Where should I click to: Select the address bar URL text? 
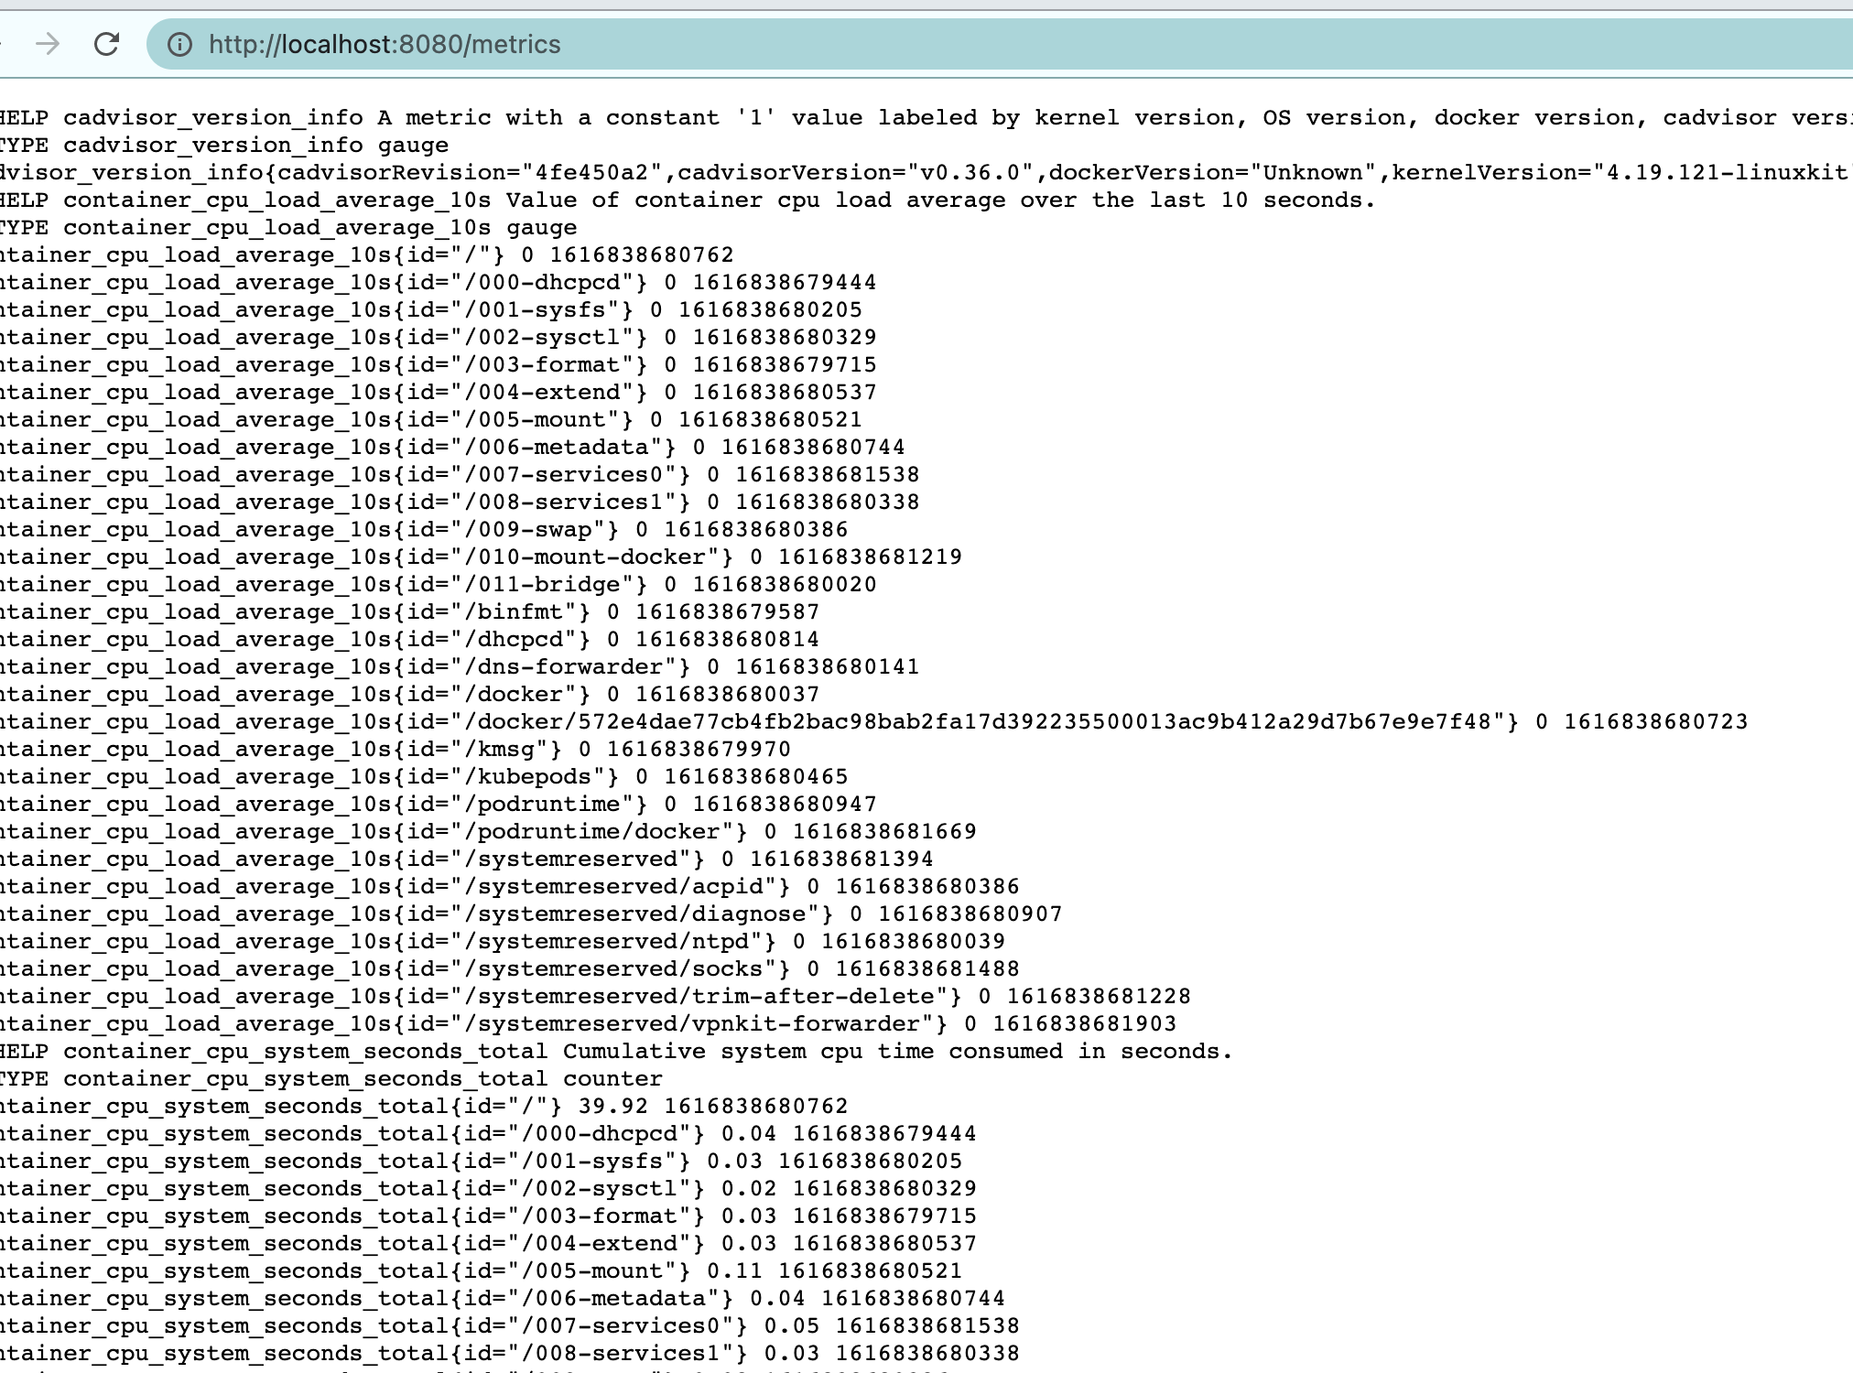point(385,44)
